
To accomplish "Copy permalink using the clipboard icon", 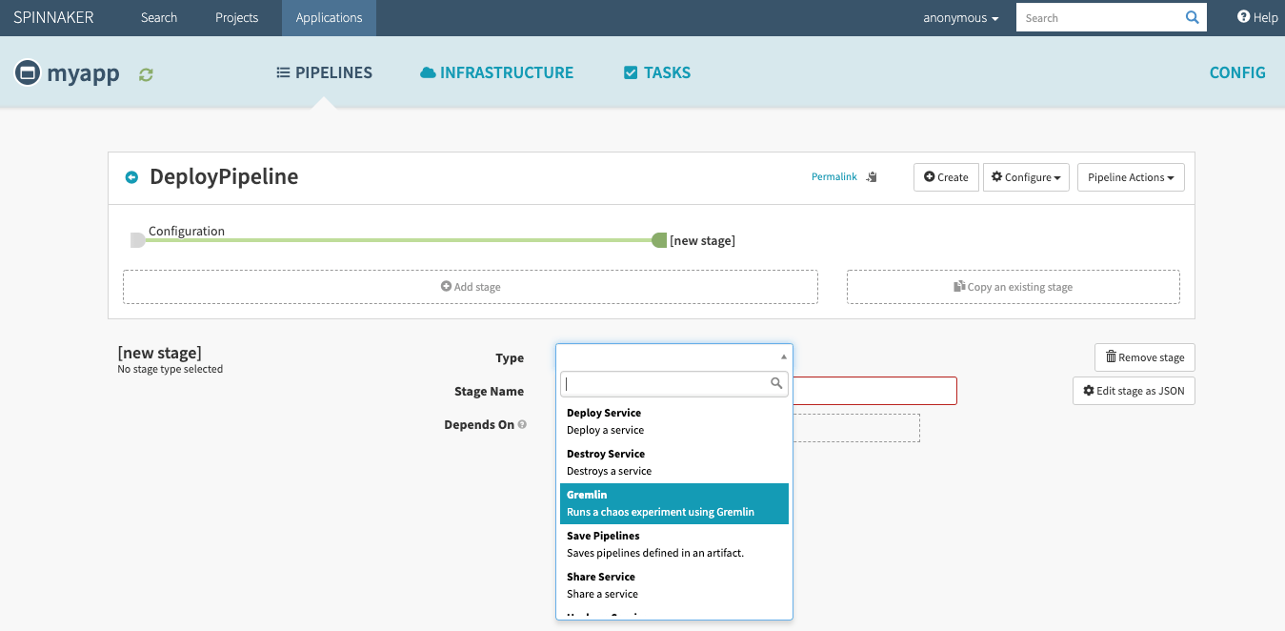I will point(872,177).
